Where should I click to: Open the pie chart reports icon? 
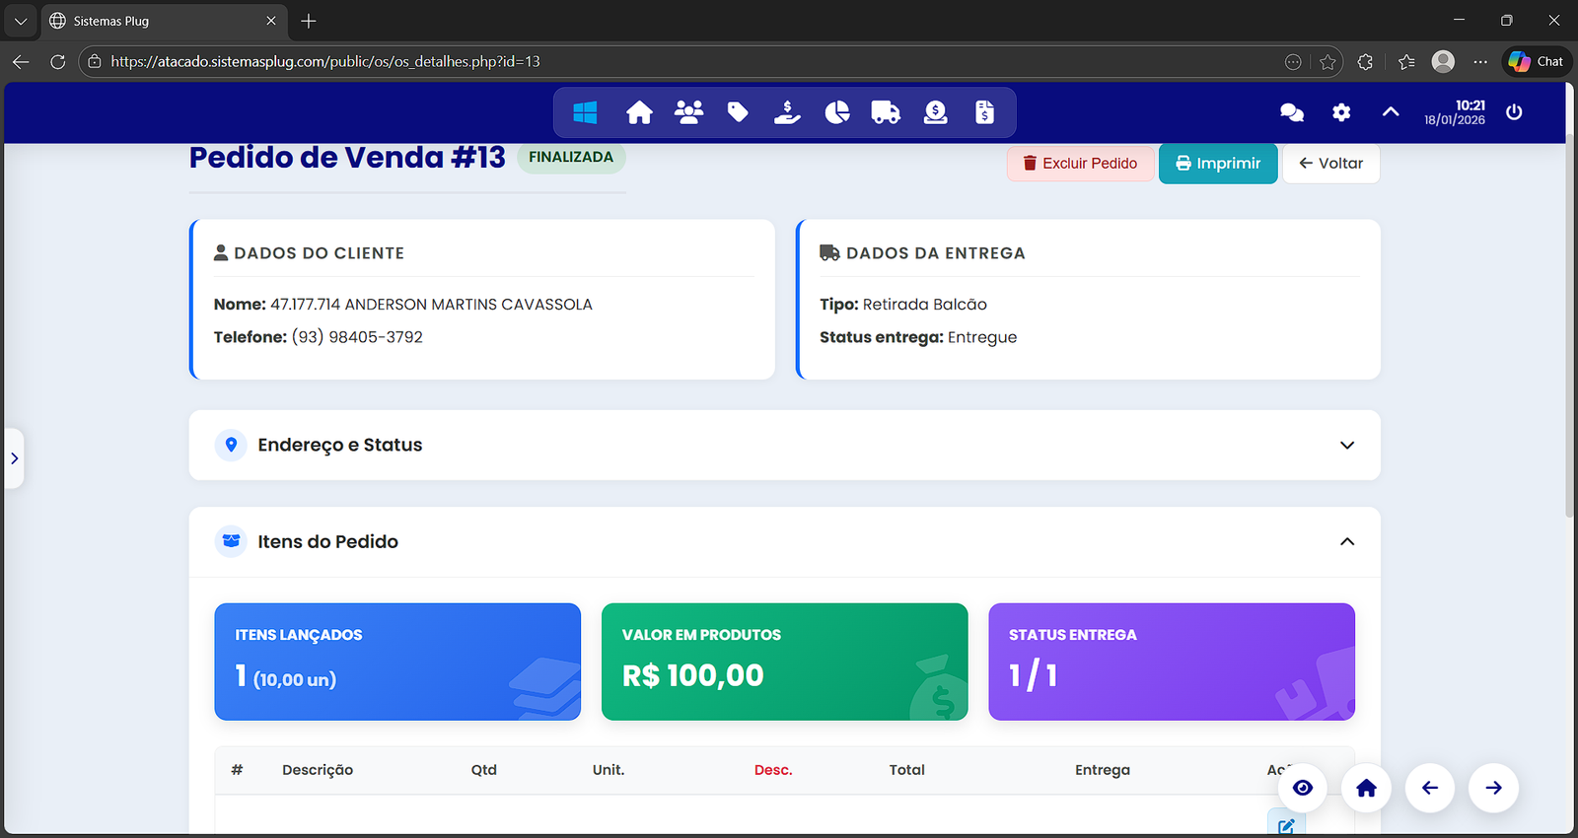click(836, 113)
